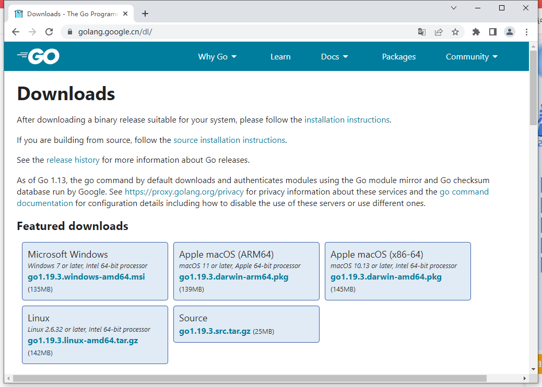Open Chrome three-dot menu
Screen dimensions: 542x387
[526, 32]
